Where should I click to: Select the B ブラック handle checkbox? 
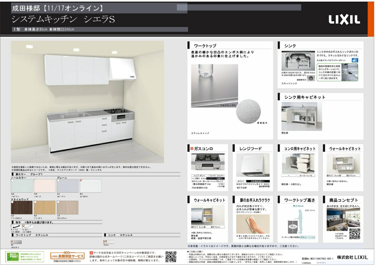pos(12,226)
